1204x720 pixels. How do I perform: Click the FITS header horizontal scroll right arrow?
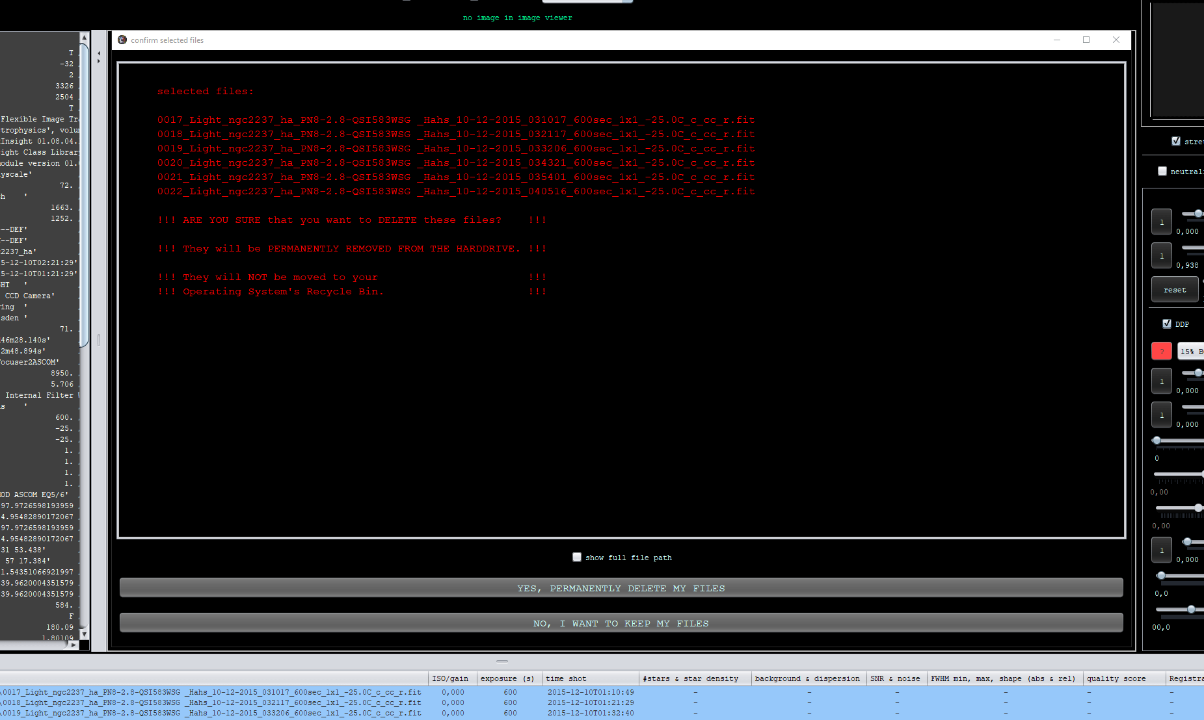tap(74, 645)
